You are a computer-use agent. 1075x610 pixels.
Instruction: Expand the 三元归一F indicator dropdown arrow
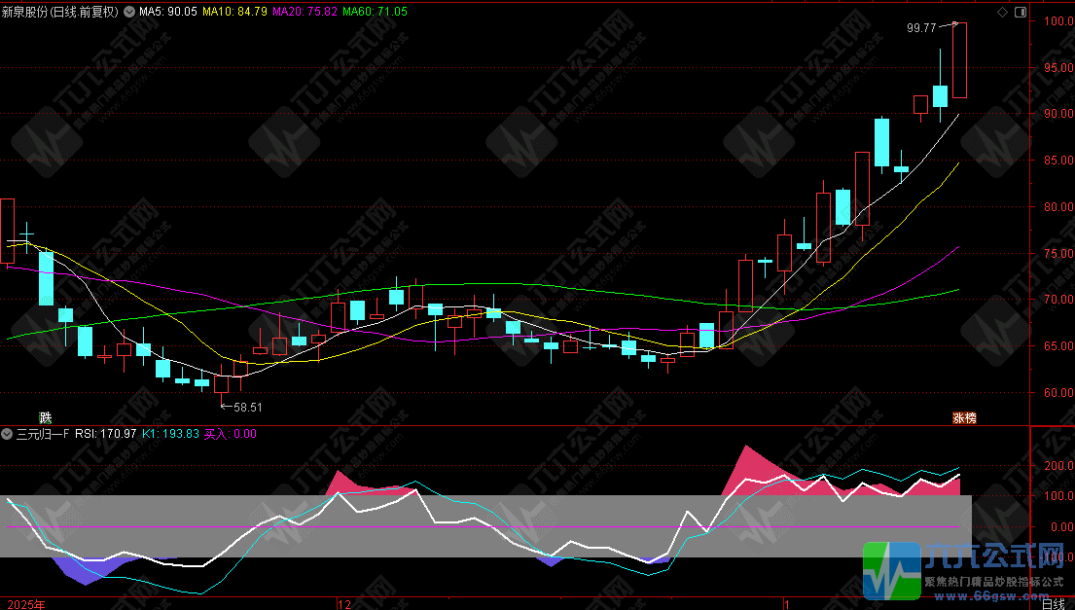pyautogui.click(x=7, y=434)
